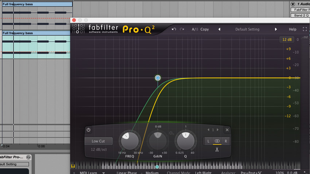This screenshot has width=310, height=174.
Task: Collapse the 1 Audio track triangle
Action: 293,4
